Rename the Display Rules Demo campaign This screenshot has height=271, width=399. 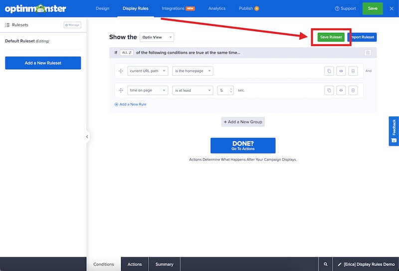tap(366, 265)
